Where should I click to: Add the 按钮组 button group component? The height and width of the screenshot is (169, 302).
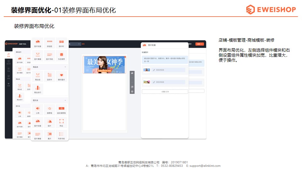(49, 43)
